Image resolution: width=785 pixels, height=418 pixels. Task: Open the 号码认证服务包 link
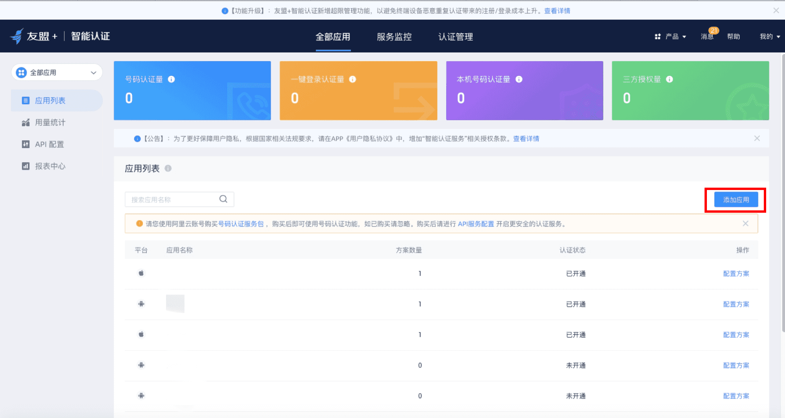[241, 224]
